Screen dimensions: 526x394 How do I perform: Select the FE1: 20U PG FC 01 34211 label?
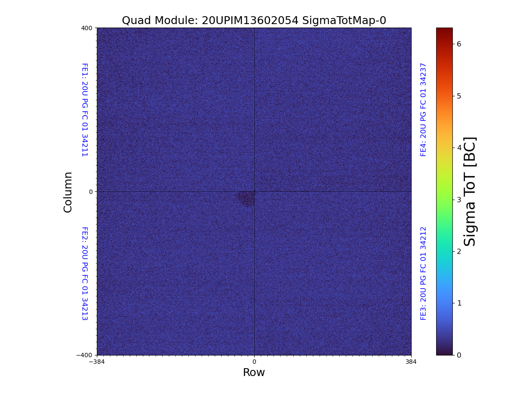85,109
